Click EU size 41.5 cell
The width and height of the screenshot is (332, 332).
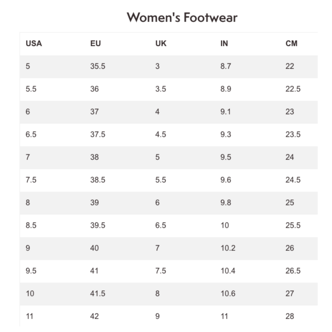[x=98, y=293]
